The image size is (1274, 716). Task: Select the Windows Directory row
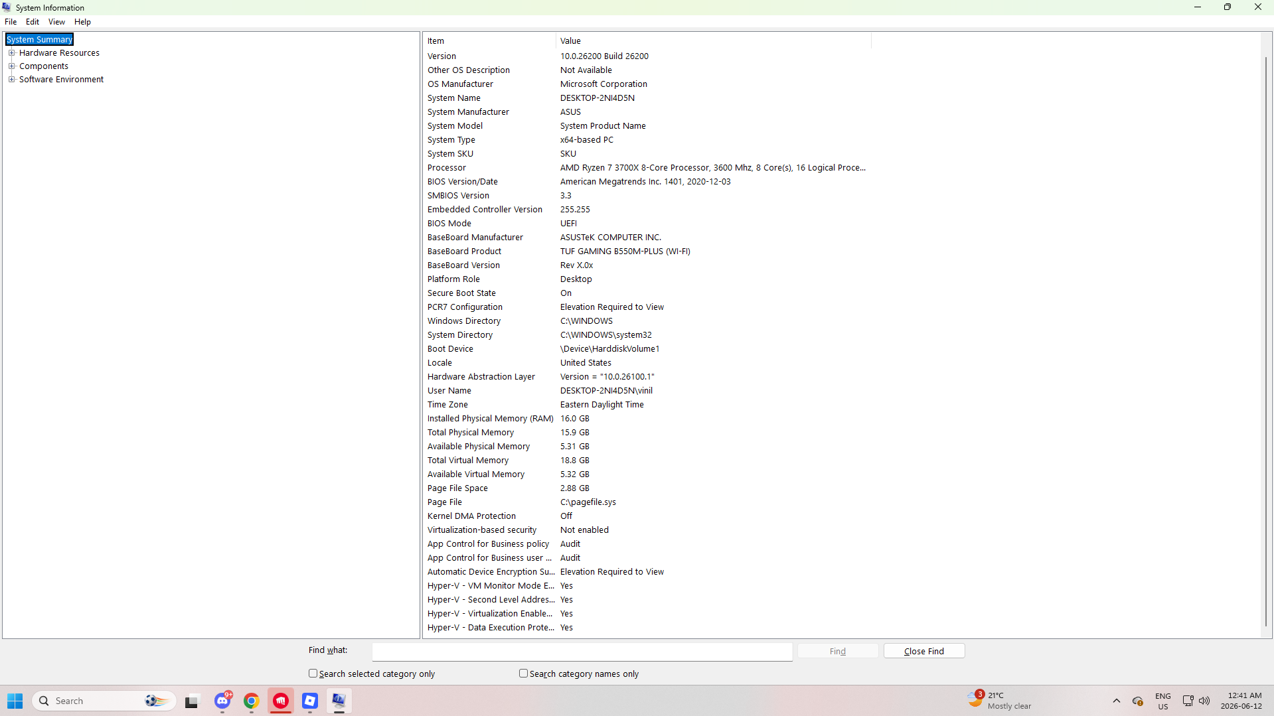coord(647,321)
